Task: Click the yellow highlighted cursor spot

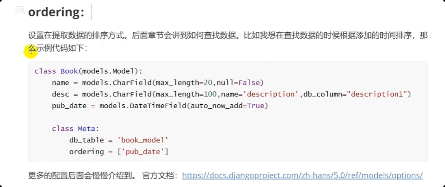Action: click(31, 51)
